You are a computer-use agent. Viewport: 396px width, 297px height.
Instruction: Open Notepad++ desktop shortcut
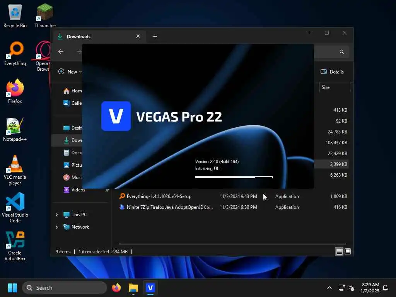tap(15, 129)
